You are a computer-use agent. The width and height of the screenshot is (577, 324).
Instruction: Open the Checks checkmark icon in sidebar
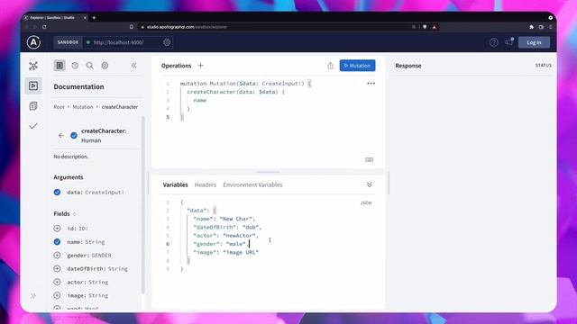[x=33, y=126]
